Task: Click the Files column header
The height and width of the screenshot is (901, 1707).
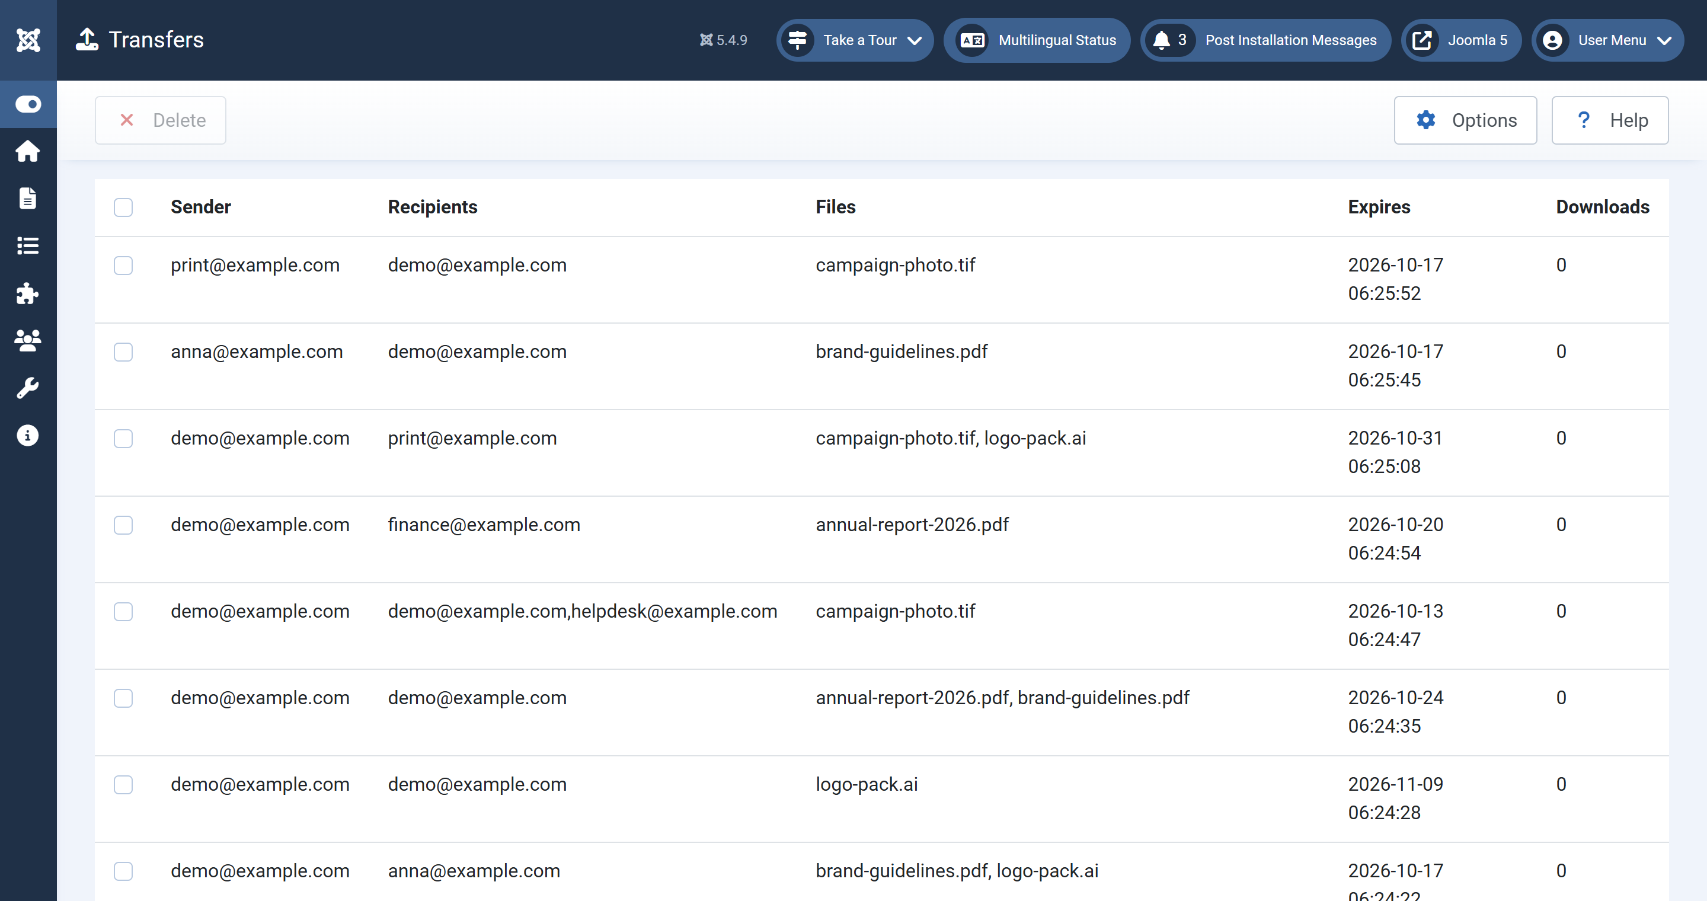Action: 836,207
